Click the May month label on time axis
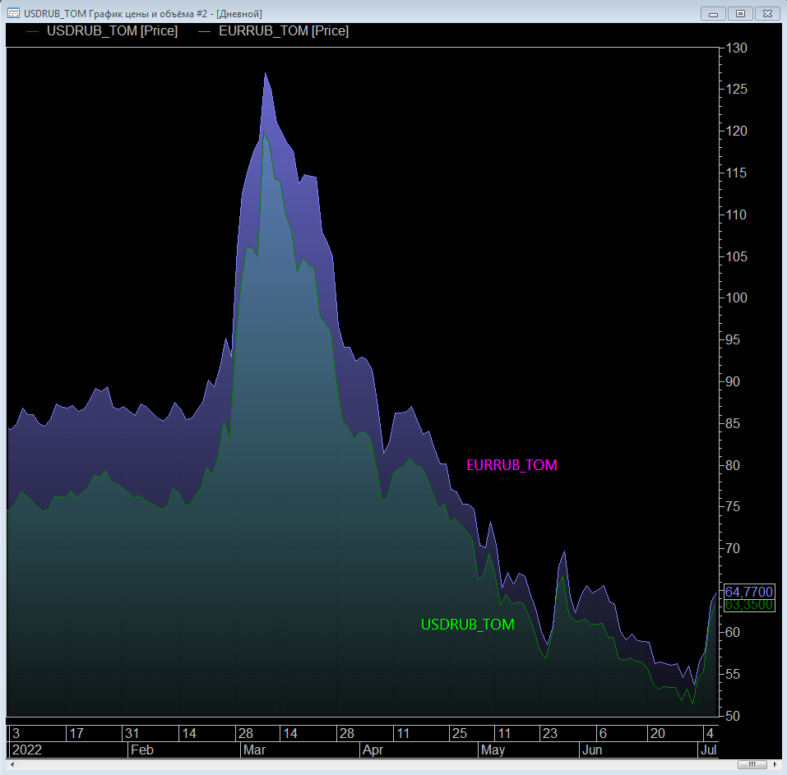The width and height of the screenshot is (787, 775). tap(493, 750)
